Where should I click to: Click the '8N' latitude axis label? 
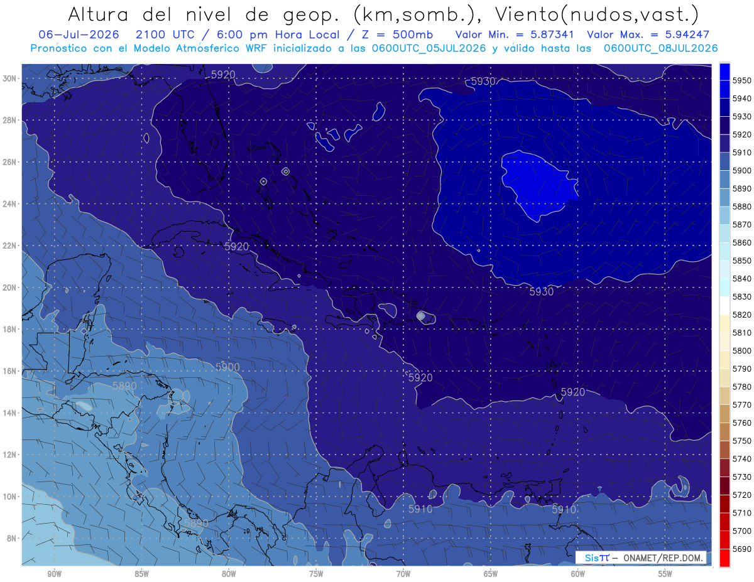coord(12,538)
